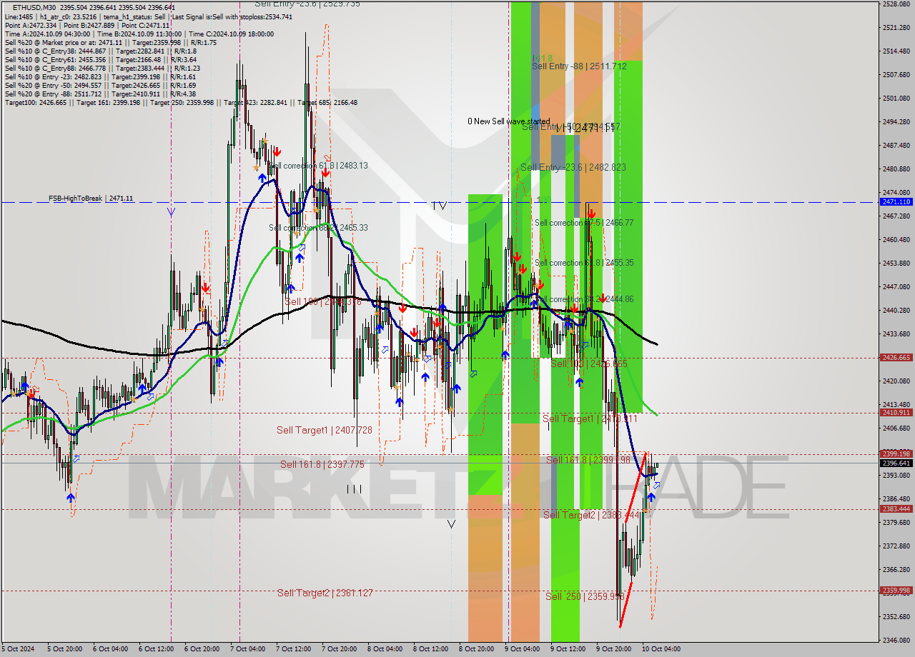This screenshot has width=915, height=657.
Task: Click the 2501.080 price scale value
Action: (896, 99)
